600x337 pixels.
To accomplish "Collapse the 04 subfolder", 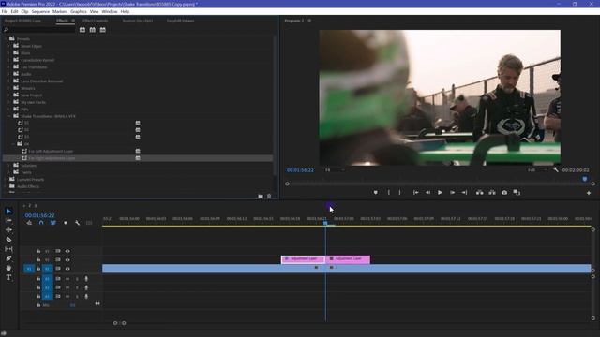I will point(13,144).
